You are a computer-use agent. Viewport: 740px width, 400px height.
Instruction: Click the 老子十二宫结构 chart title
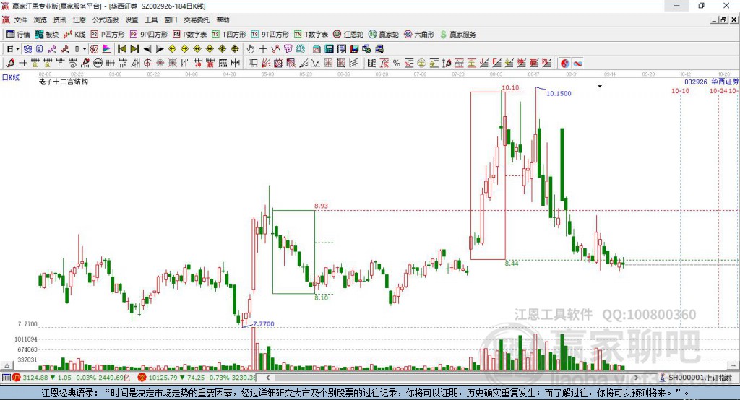(64, 82)
